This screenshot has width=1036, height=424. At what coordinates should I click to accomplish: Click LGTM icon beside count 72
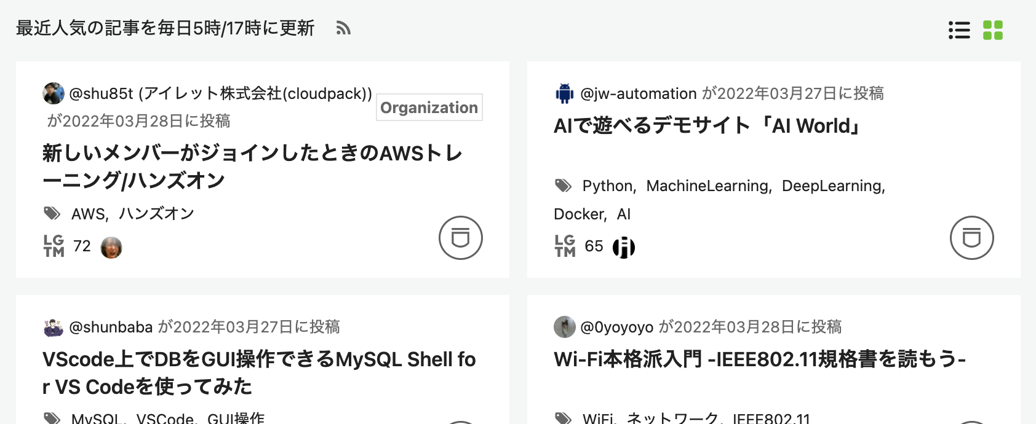pos(54,246)
